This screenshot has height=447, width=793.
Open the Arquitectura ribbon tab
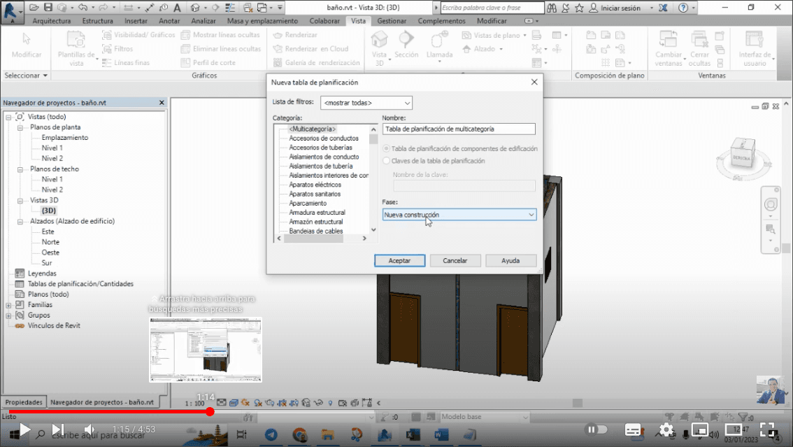point(52,21)
